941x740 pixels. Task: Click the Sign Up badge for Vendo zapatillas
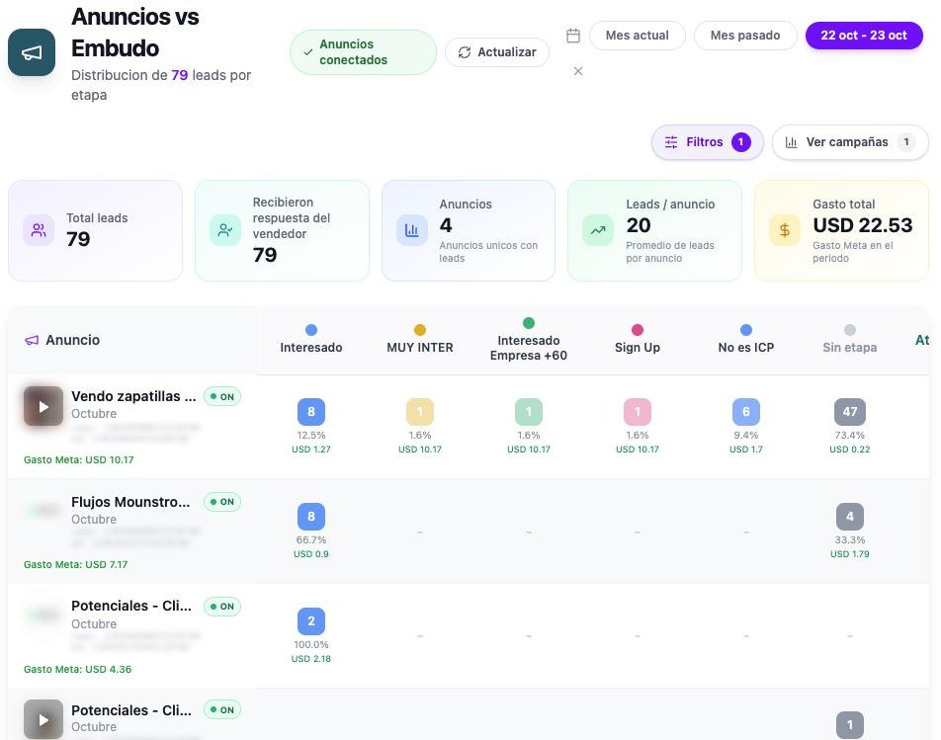coord(638,411)
